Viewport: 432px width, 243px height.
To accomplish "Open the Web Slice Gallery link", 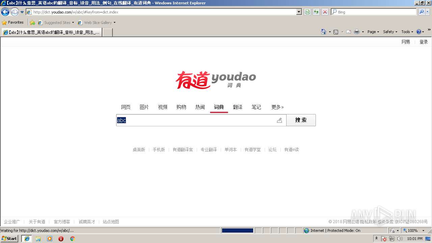I will click(97, 23).
